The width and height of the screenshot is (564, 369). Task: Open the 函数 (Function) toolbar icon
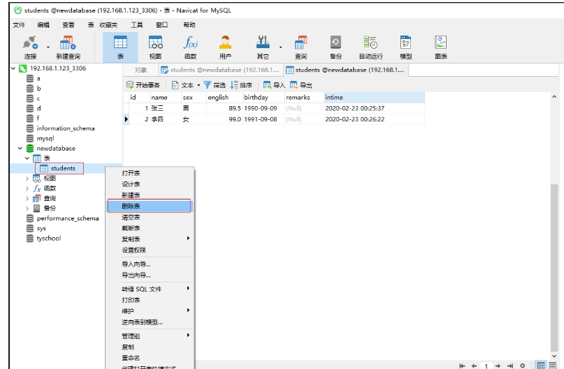(x=190, y=46)
